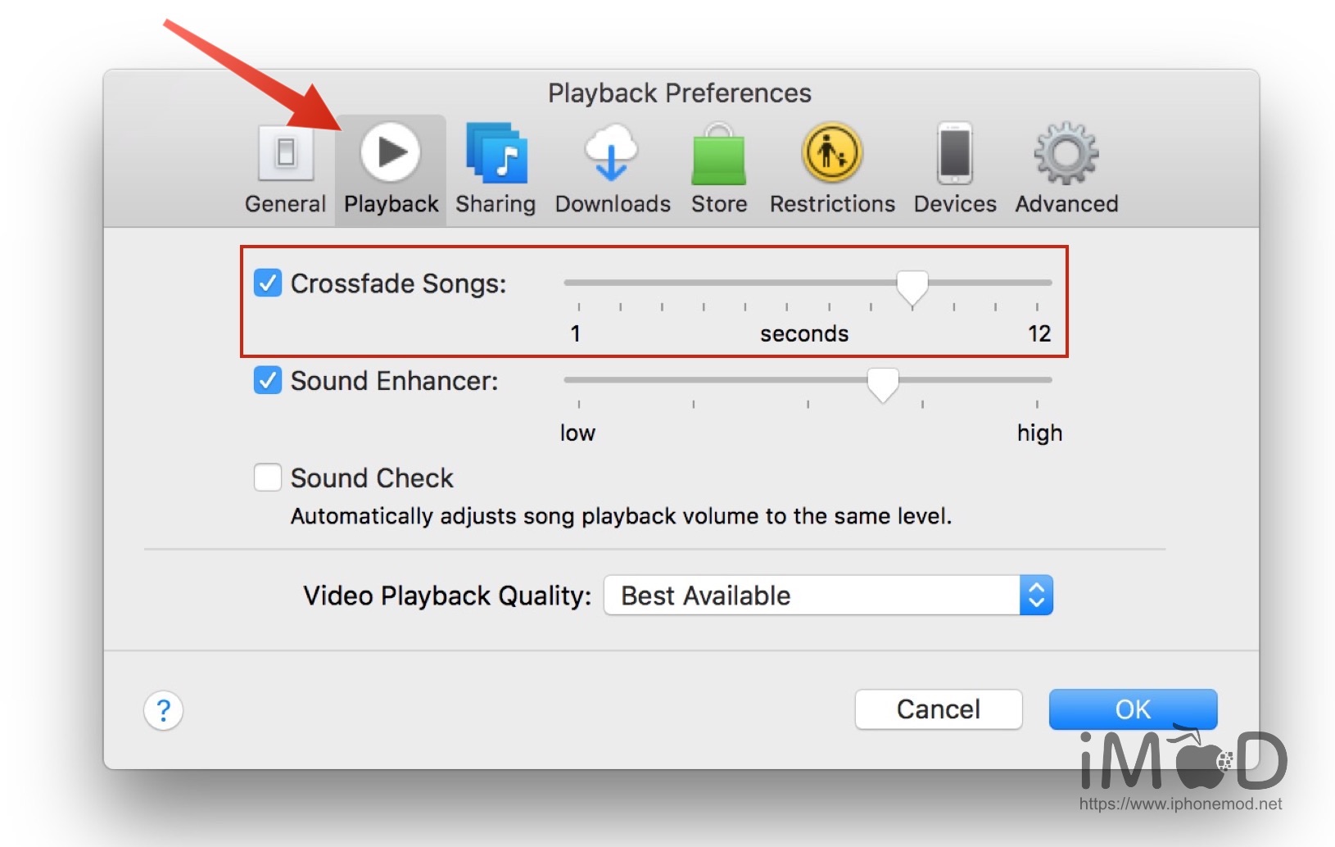Enable the Sound Check checkbox
The image size is (1335, 847).
click(268, 478)
